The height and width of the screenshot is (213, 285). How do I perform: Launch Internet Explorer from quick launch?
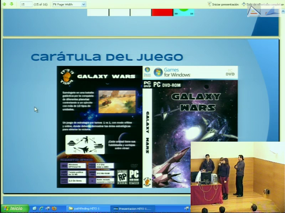pos(41,208)
